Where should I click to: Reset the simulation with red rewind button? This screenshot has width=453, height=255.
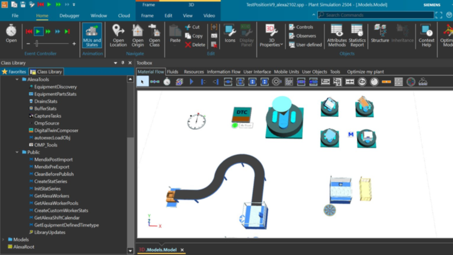[29, 31]
